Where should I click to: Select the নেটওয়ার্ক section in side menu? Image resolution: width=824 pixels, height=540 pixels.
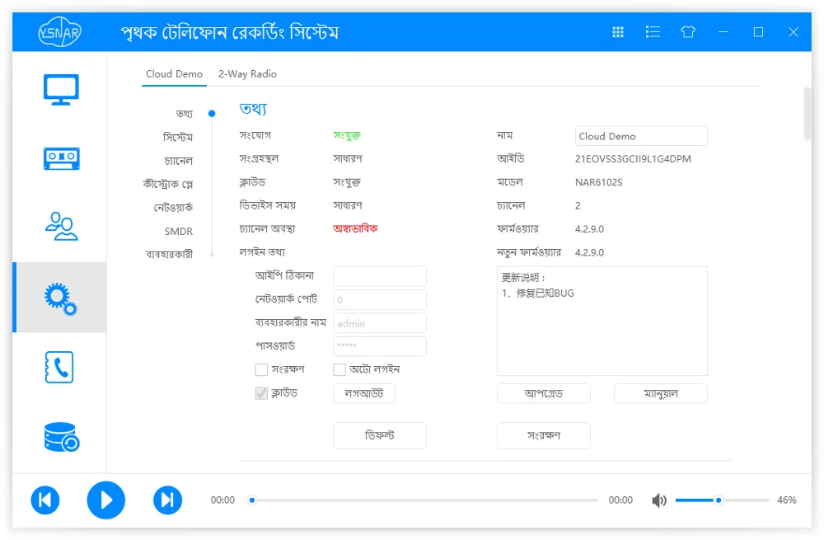173,208
